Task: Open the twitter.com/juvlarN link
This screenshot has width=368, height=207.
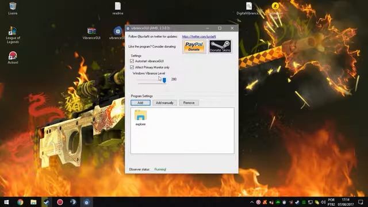Action: pos(199,37)
